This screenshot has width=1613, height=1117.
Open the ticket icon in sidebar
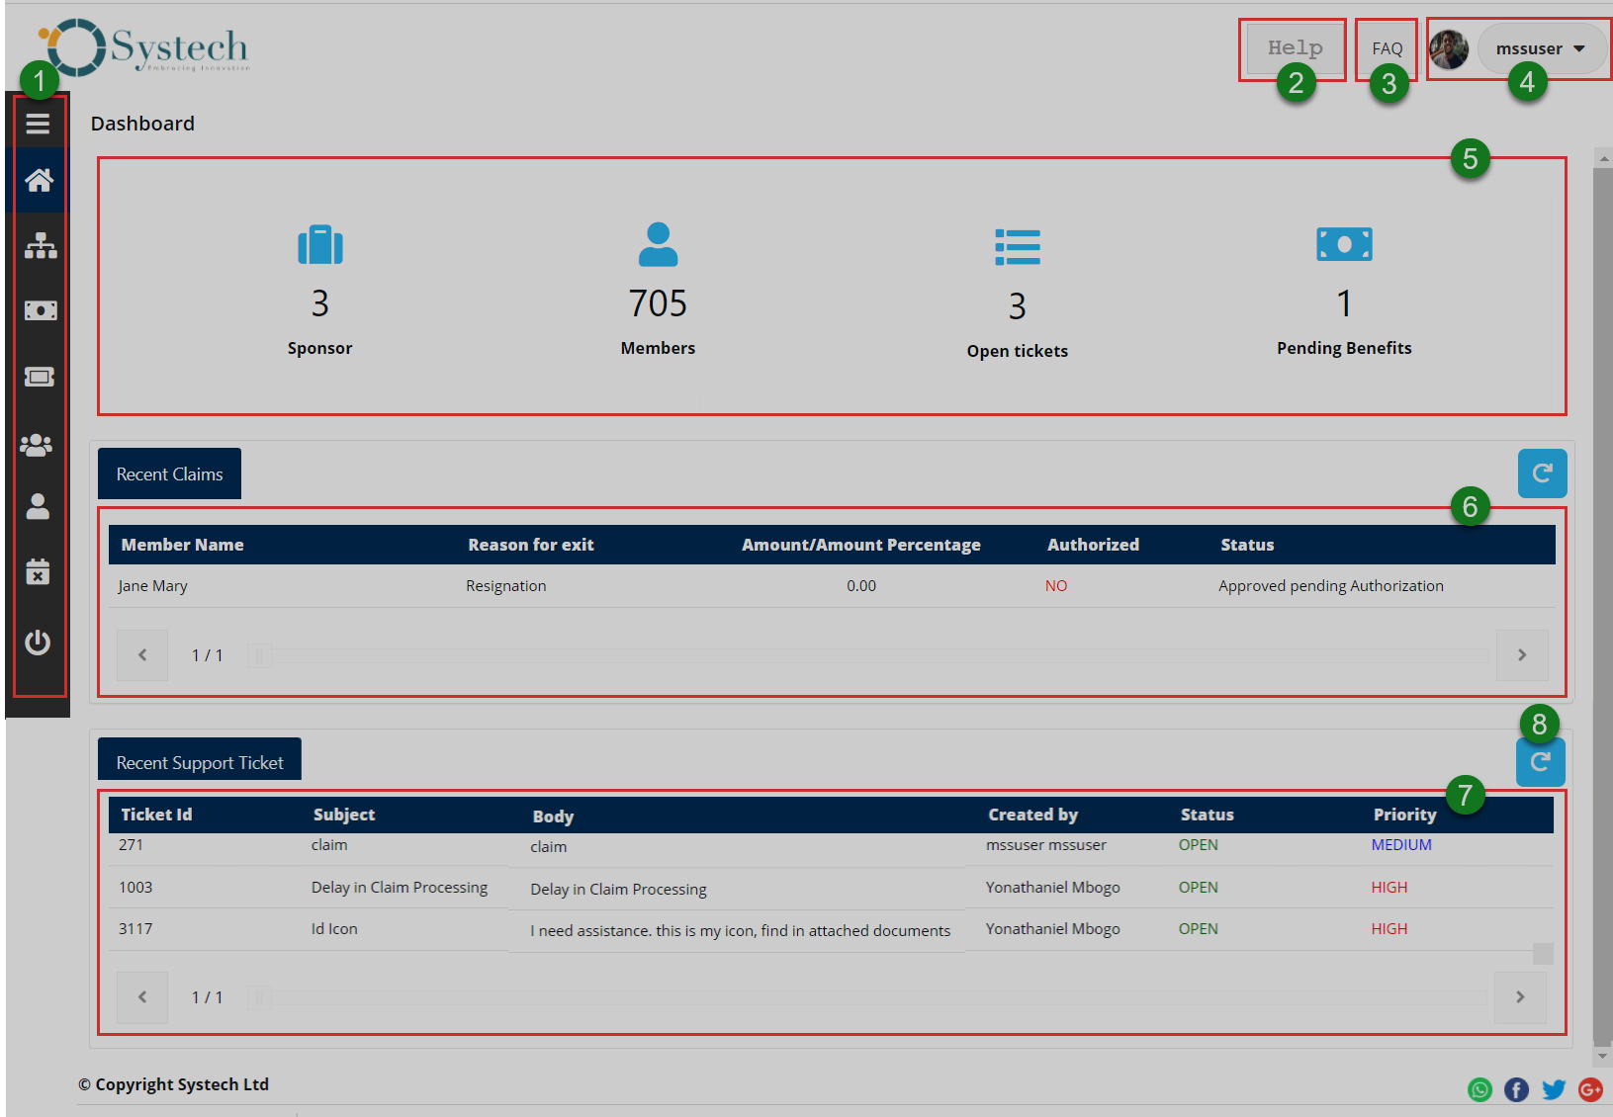click(40, 377)
